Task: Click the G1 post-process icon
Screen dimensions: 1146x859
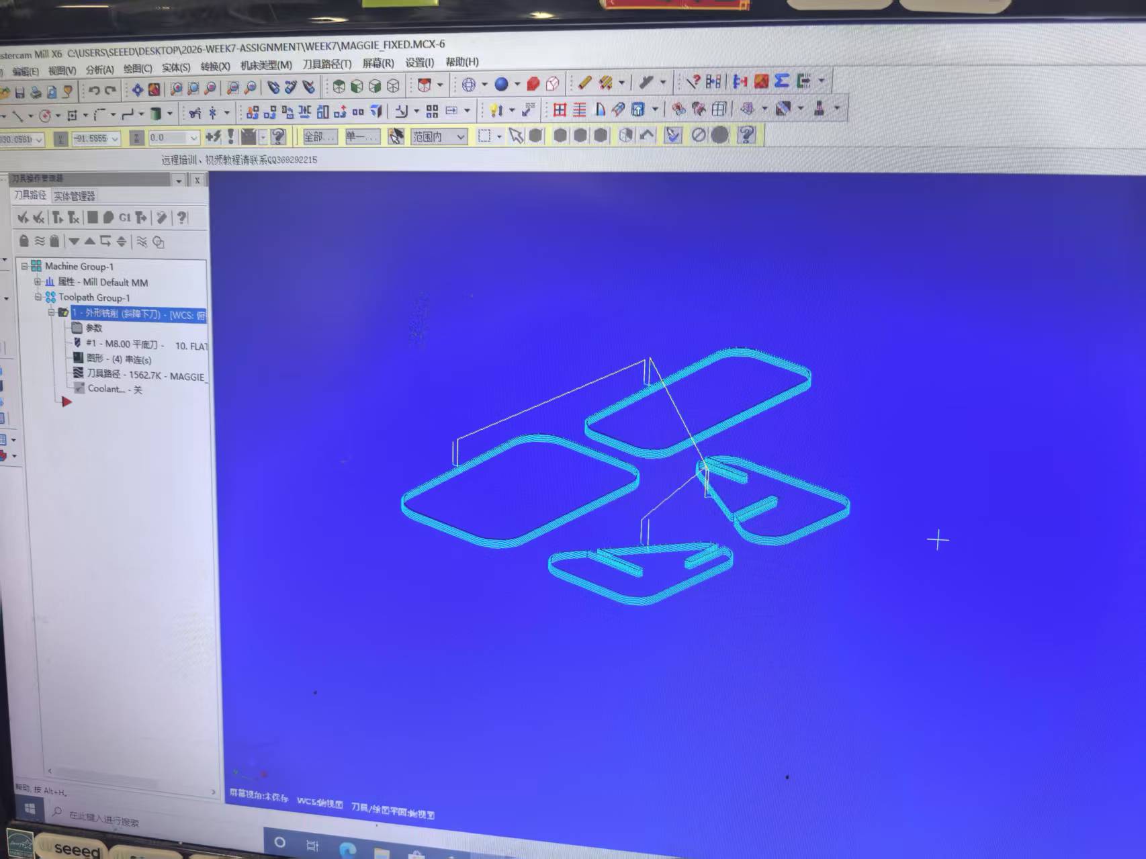Action: pyautogui.click(x=124, y=217)
